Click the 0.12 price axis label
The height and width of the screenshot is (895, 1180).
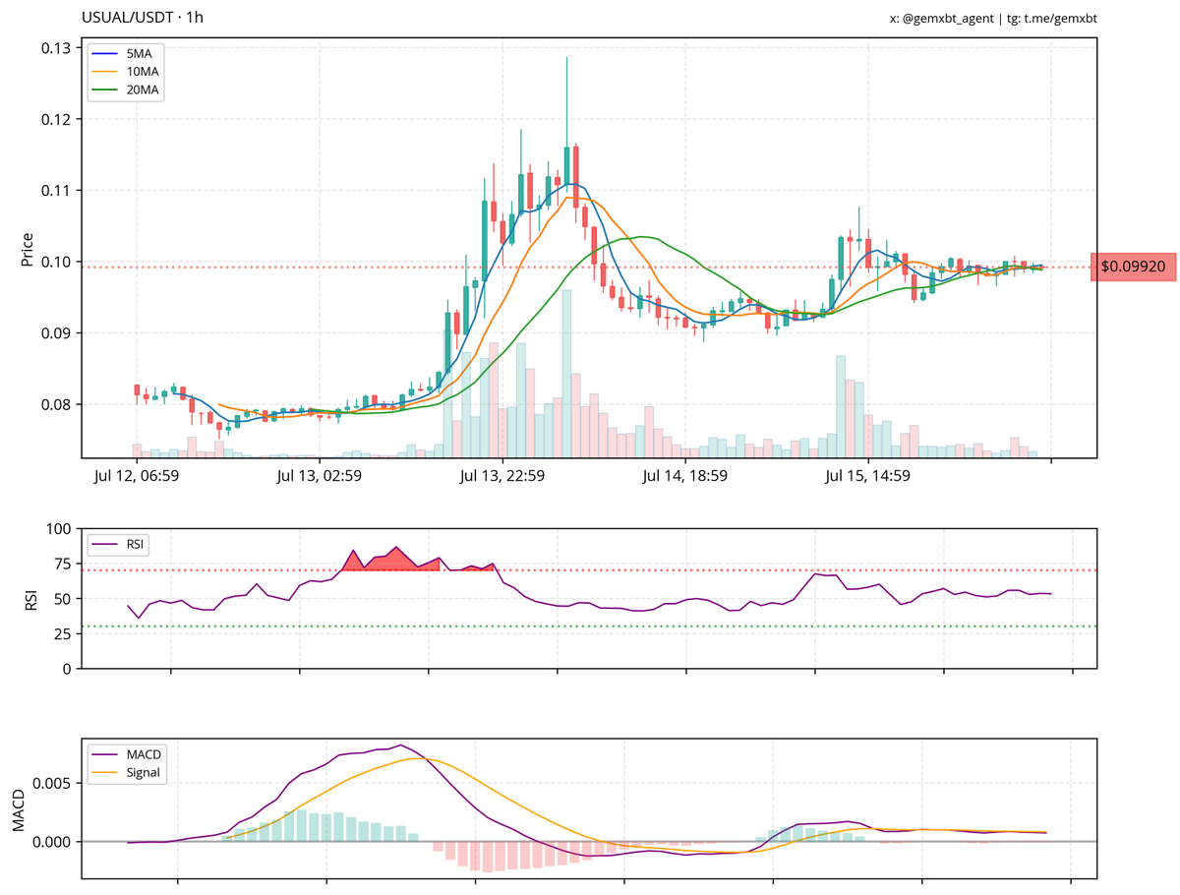56,119
